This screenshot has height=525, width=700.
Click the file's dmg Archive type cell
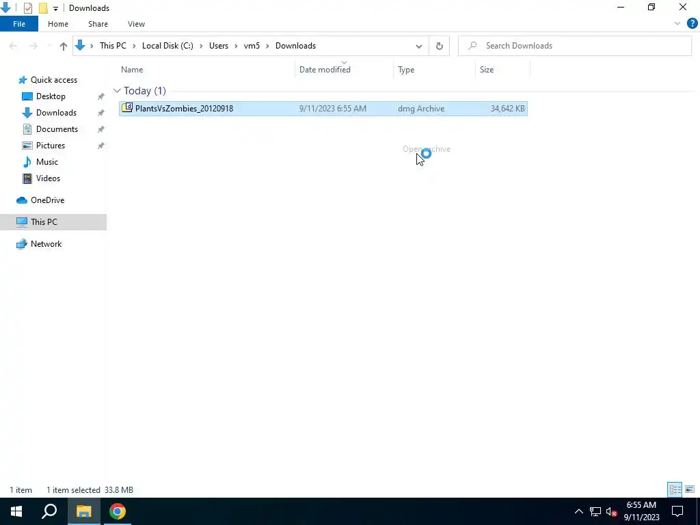(421, 109)
